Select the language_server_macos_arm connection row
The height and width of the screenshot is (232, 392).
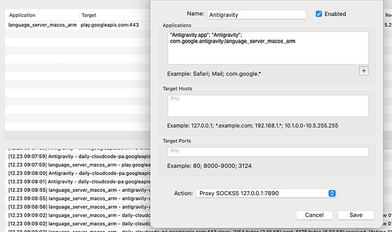(78, 25)
